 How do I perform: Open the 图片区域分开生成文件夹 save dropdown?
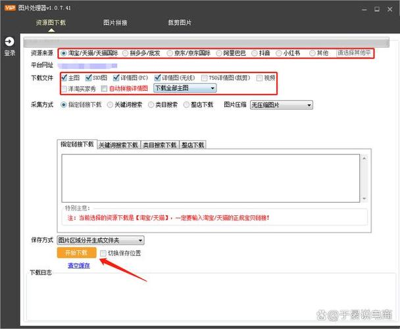pyautogui.click(x=101, y=240)
